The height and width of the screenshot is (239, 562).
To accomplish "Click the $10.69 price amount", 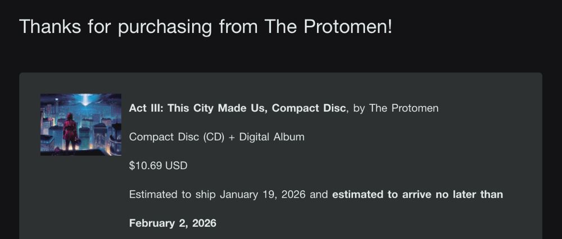I will (x=146, y=166).
